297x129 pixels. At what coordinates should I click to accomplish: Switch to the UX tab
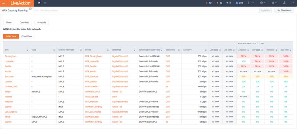tap(45, 3)
